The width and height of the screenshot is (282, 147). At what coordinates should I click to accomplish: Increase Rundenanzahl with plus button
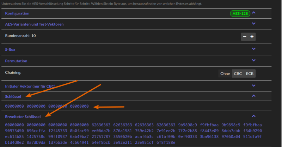(252, 37)
